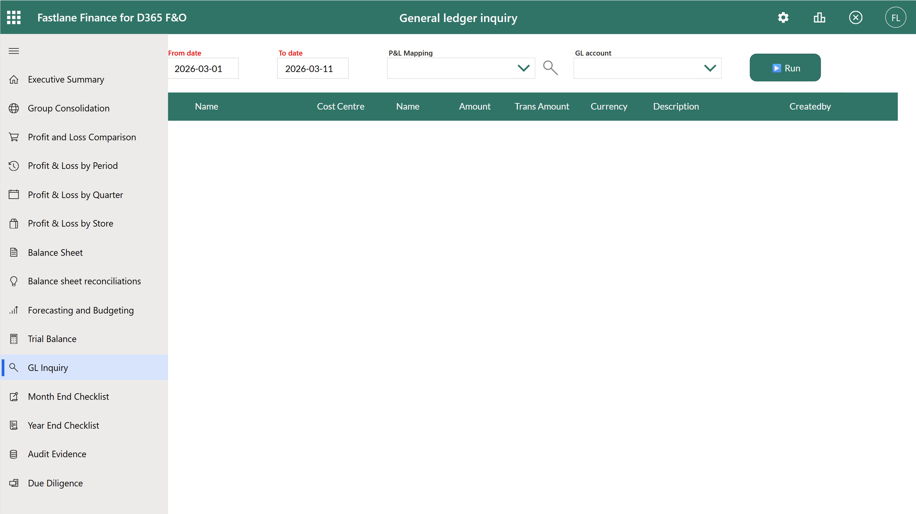Click the database icon for Audit Evidence

[14, 454]
